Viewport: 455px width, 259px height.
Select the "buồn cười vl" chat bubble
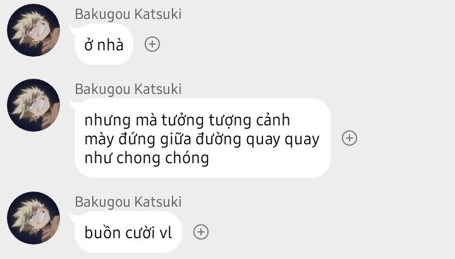pyautogui.click(x=128, y=232)
